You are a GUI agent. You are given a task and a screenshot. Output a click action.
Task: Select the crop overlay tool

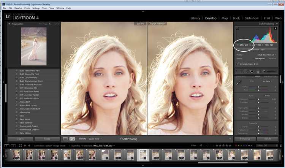click(x=238, y=71)
